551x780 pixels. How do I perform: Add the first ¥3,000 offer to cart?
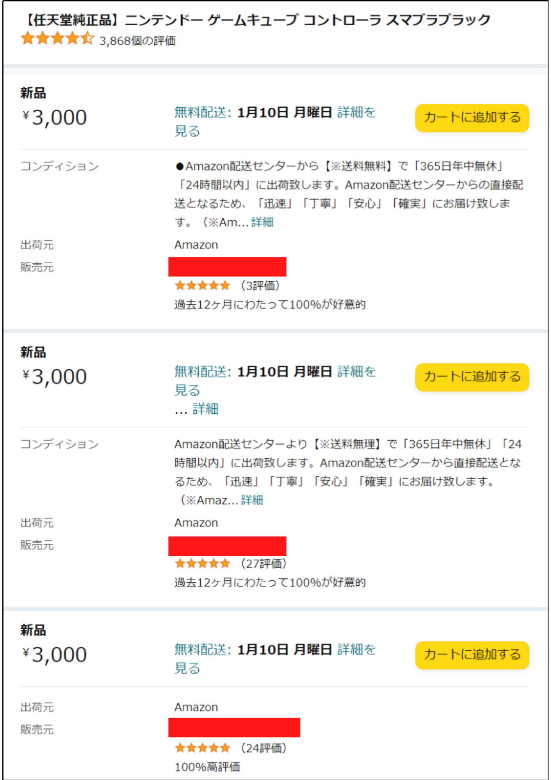(472, 117)
